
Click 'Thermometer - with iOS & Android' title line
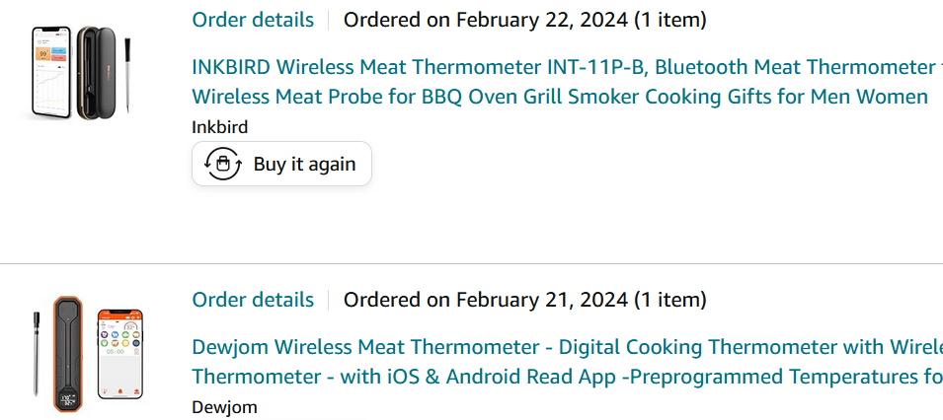point(567,377)
